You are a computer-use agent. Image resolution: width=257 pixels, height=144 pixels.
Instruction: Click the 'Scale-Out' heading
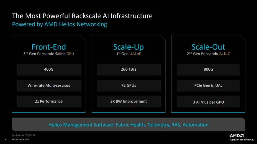click(x=208, y=47)
